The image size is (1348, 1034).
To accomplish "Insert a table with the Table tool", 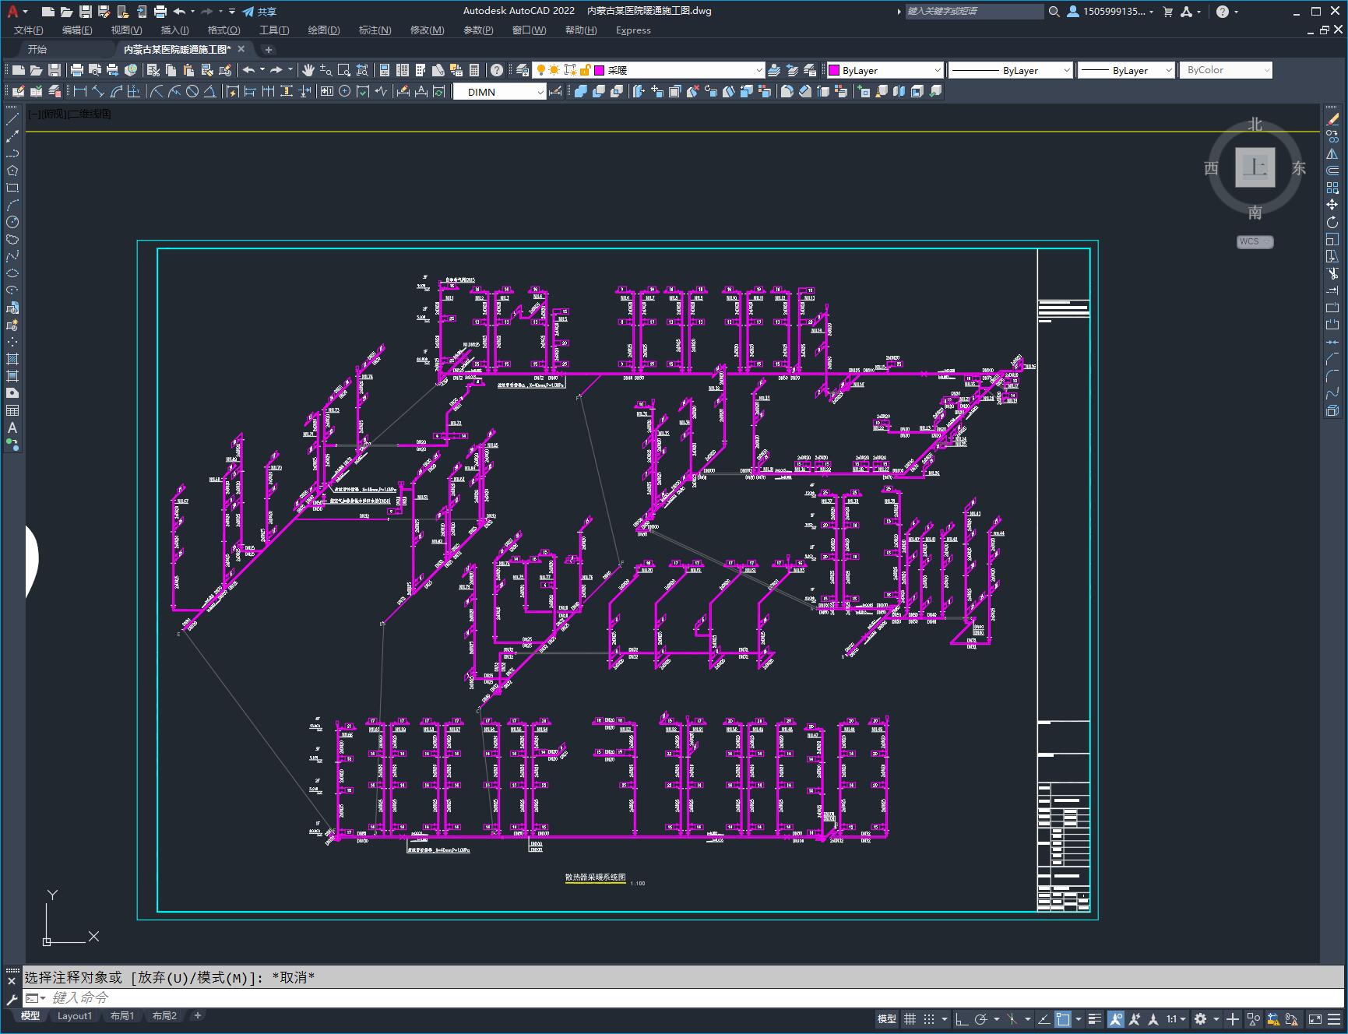I will coord(12,410).
